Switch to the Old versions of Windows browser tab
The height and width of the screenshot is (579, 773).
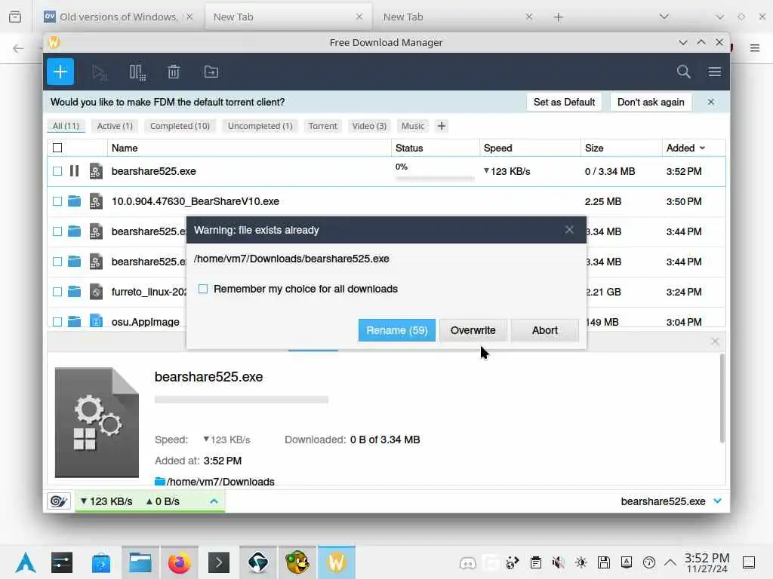pos(119,17)
